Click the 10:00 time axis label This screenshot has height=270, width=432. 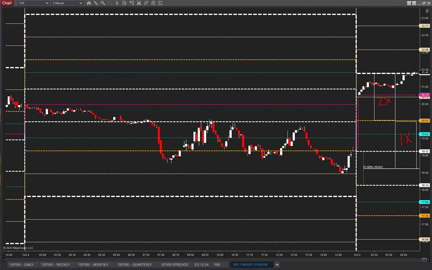220,255
